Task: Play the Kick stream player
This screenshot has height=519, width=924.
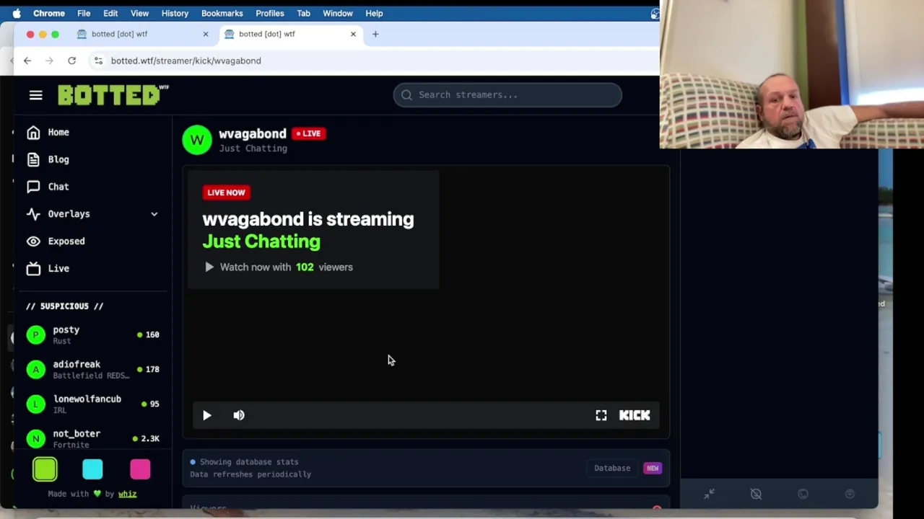Action: [x=207, y=416]
